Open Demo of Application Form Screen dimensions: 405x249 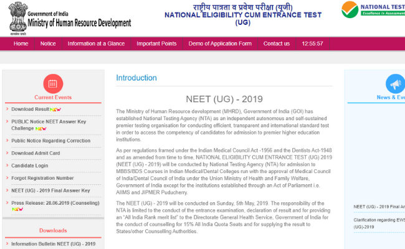(220, 44)
